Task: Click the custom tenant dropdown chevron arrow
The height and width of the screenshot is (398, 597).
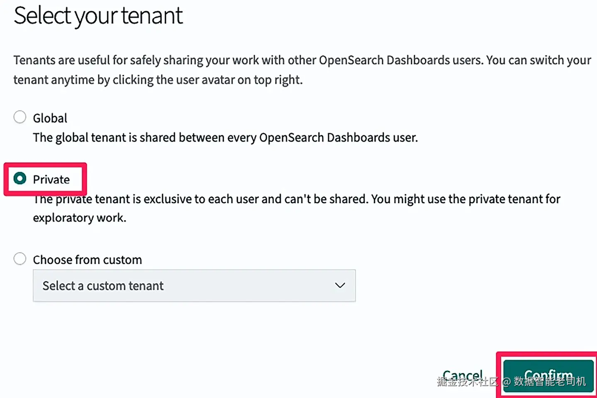Action: coord(340,285)
